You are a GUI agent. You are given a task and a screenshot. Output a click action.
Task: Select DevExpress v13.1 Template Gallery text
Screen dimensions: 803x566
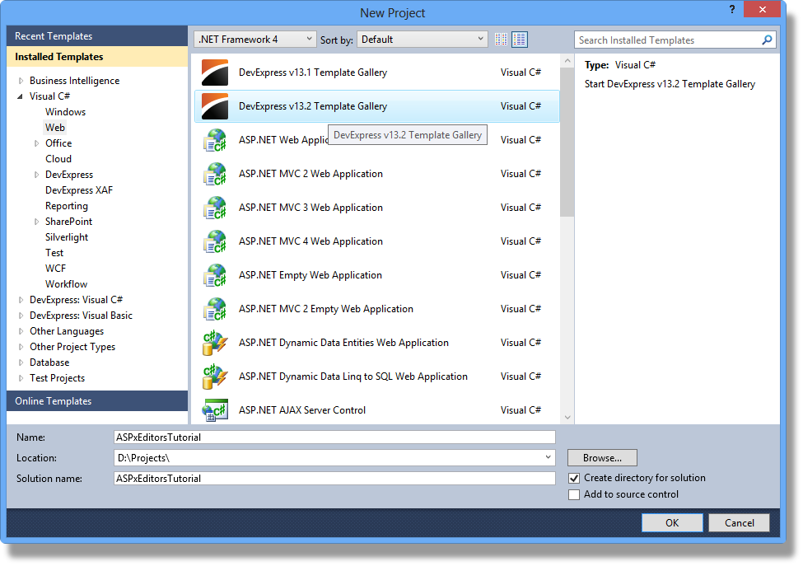coord(313,73)
